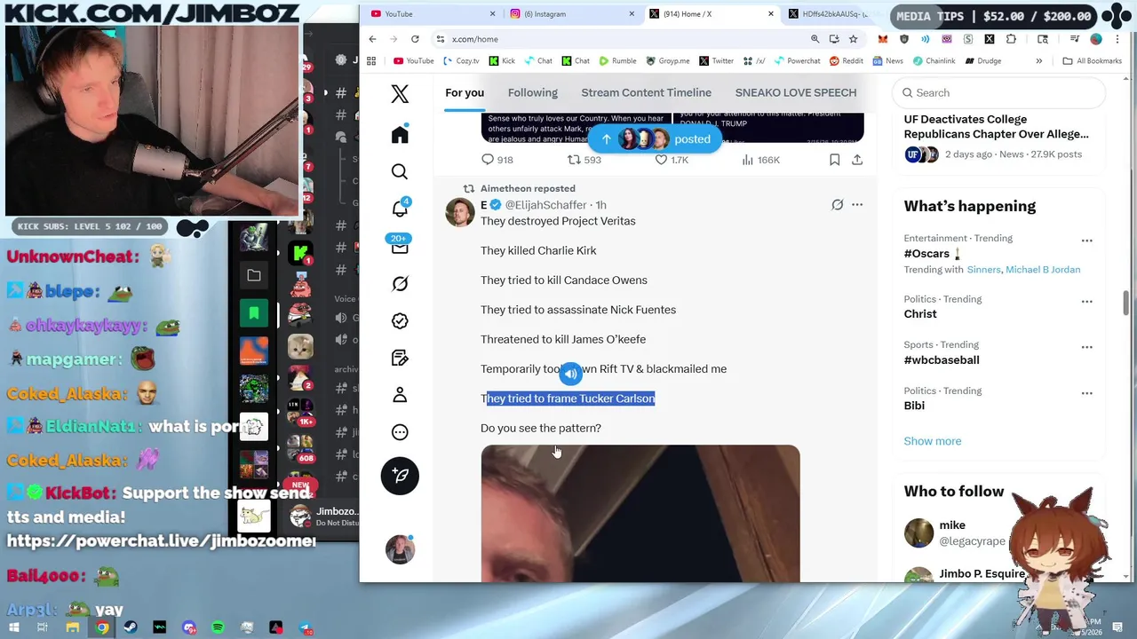Open more options on ElijahSchaffer post
Image resolution: width=1137 pixels, height=639 pixels.
point(857,205)
